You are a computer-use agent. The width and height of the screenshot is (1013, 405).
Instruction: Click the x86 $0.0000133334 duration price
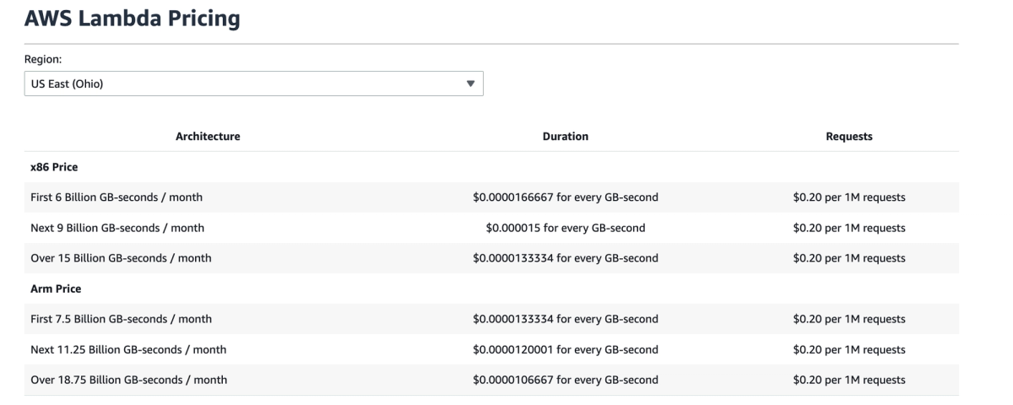(x=566, y=258)
